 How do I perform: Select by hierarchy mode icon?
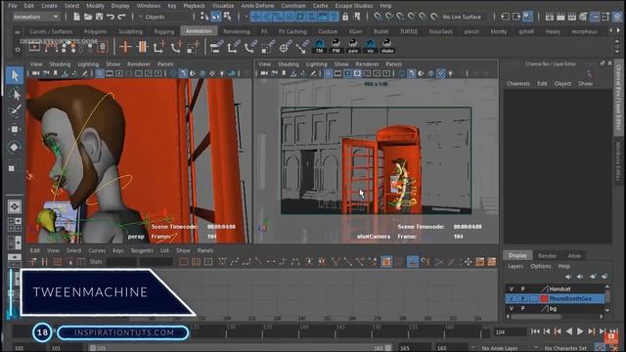[204, 17]
